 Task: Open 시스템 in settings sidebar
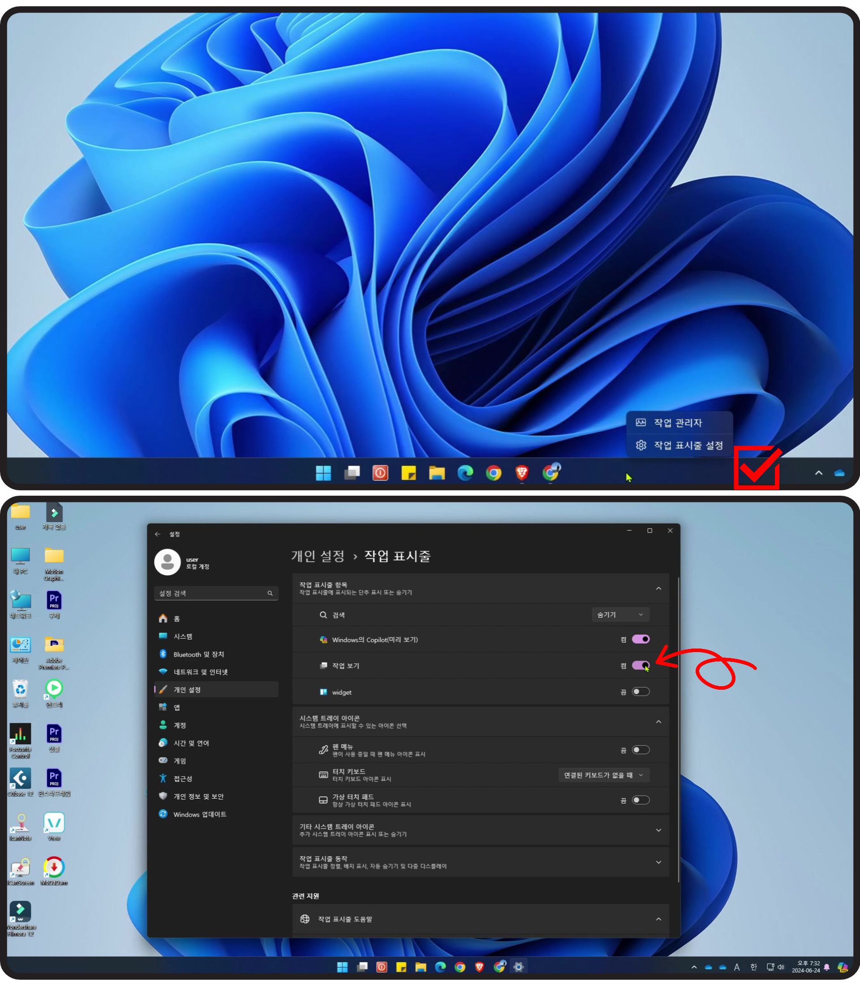click(x=183, y=636)
